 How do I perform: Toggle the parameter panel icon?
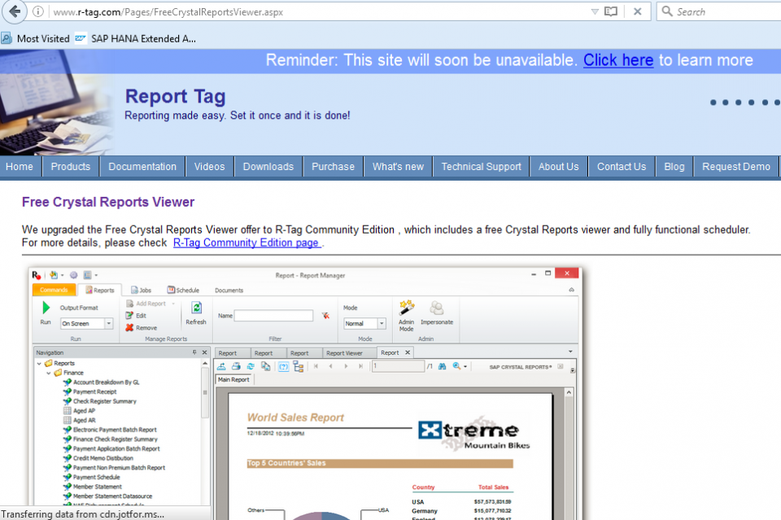tap(283, 366)
